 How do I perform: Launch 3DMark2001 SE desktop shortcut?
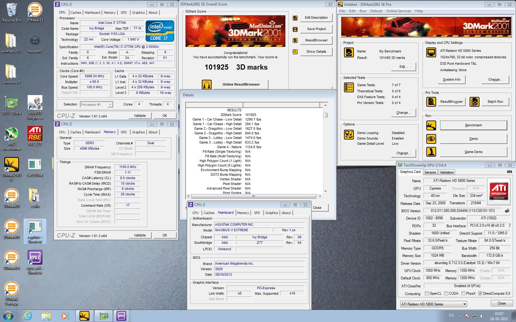coord(11,169)
